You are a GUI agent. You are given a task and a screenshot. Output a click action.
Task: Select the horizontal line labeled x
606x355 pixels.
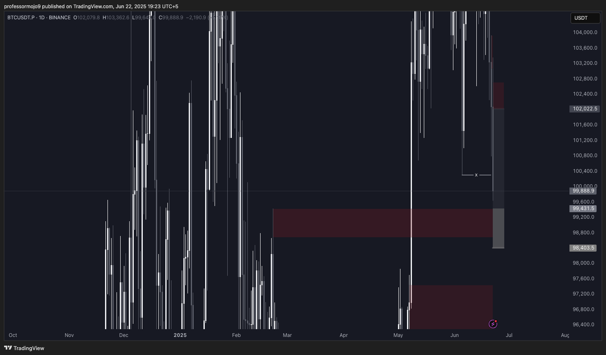pyautogui.click(x=476, y=175)
